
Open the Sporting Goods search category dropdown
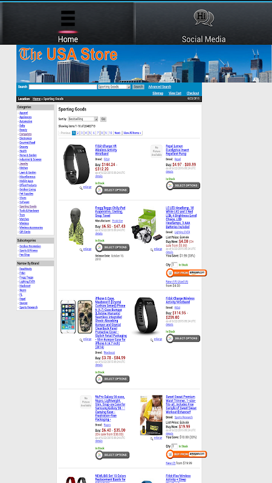(x=114, y=87)
